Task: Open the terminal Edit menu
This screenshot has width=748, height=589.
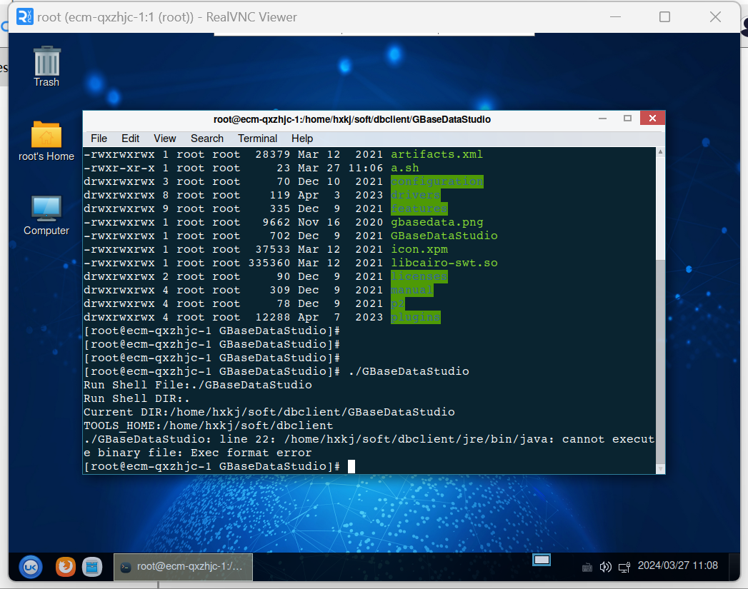Action: [130, 139]
